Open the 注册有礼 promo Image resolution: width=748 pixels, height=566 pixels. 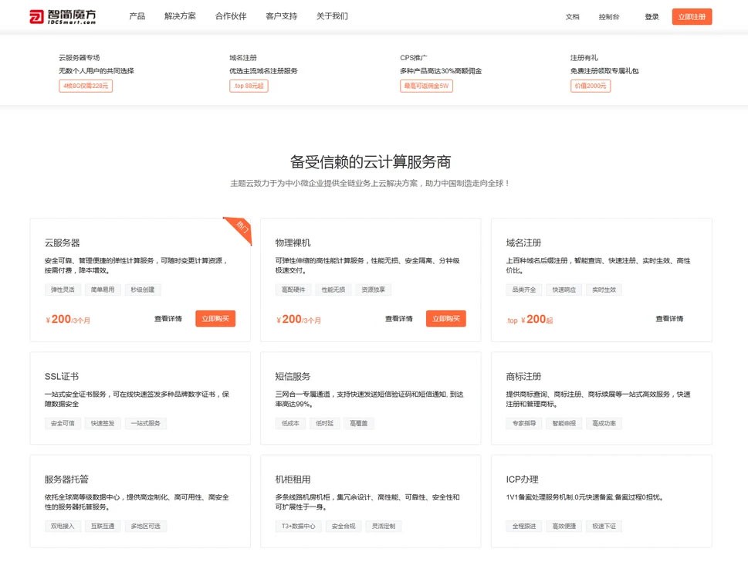click(584, 58)
